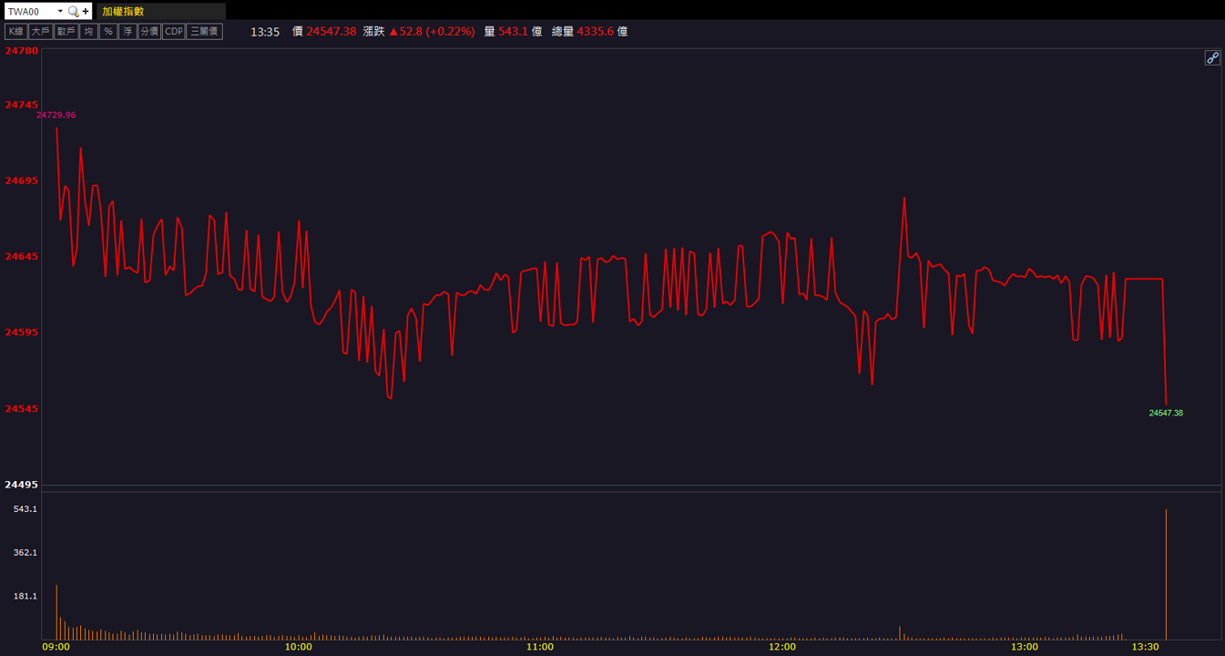Click the 12:00 time axis marker

pyautogui.click(x=782, y=647)
